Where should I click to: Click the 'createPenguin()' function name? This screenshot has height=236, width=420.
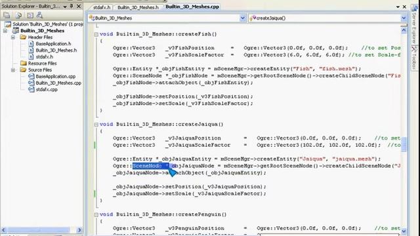click(203, 214)
